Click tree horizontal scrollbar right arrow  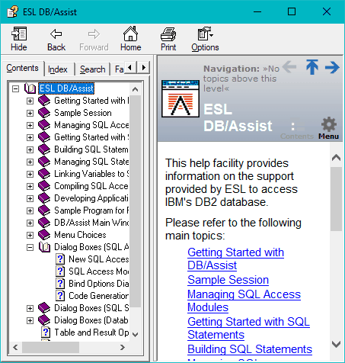point(123,347)
